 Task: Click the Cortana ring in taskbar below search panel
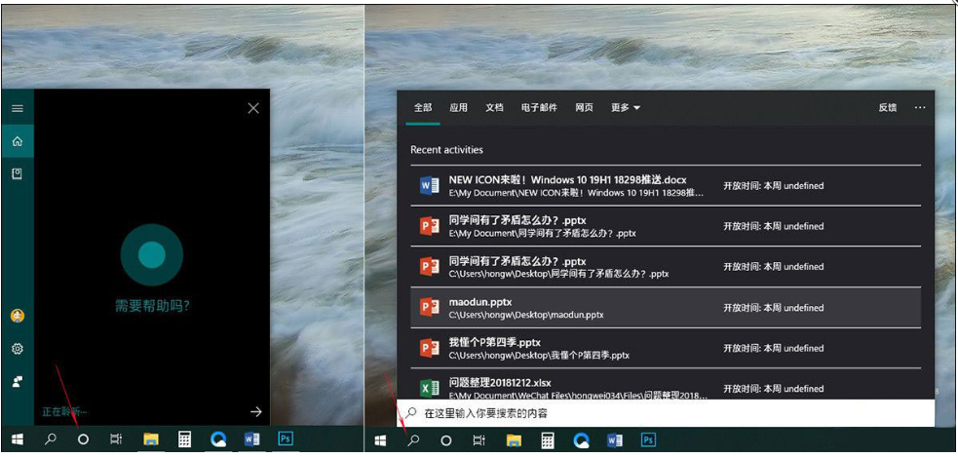[446, 439]
